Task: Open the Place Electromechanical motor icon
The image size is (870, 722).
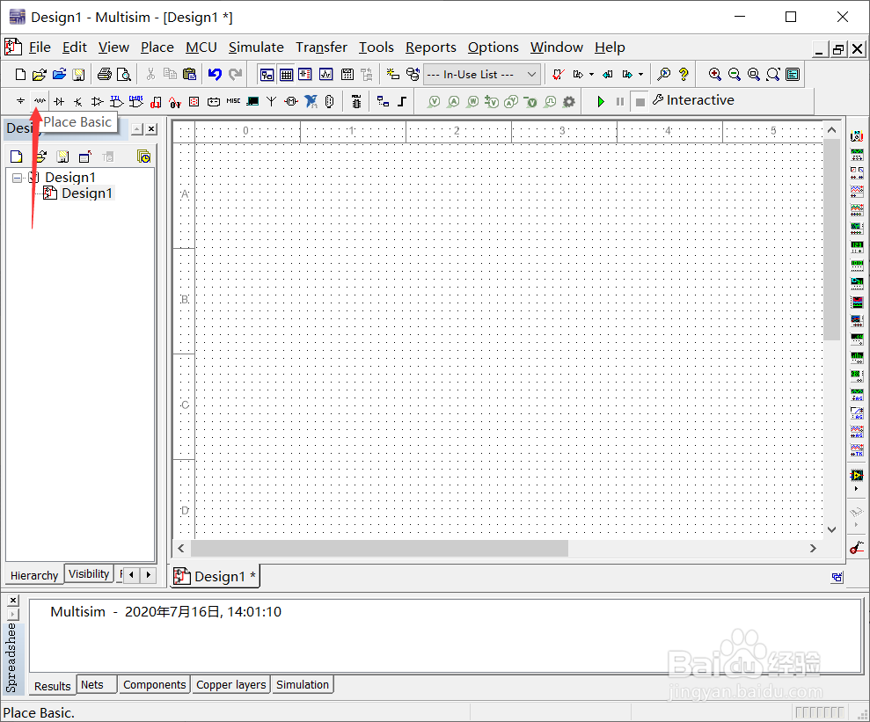Action: pos(291,101)
